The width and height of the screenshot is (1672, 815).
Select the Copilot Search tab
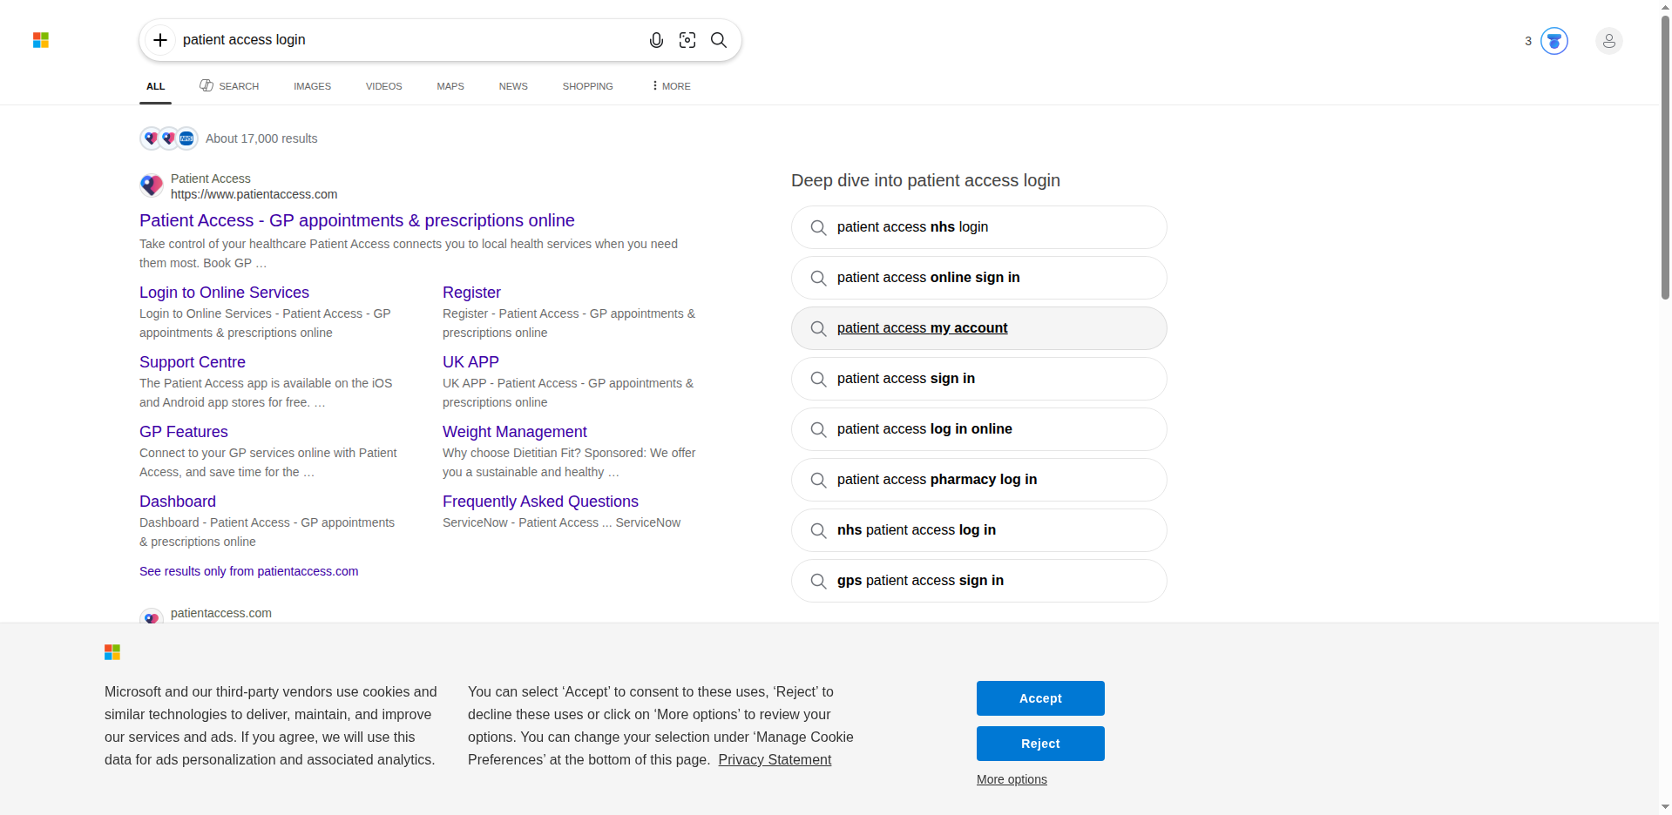(x=229, y=86)
